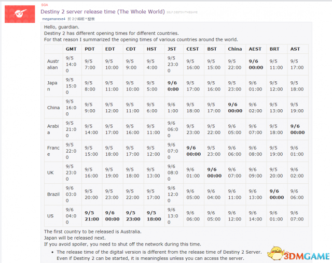Click the HST column header

coord(151,49)
